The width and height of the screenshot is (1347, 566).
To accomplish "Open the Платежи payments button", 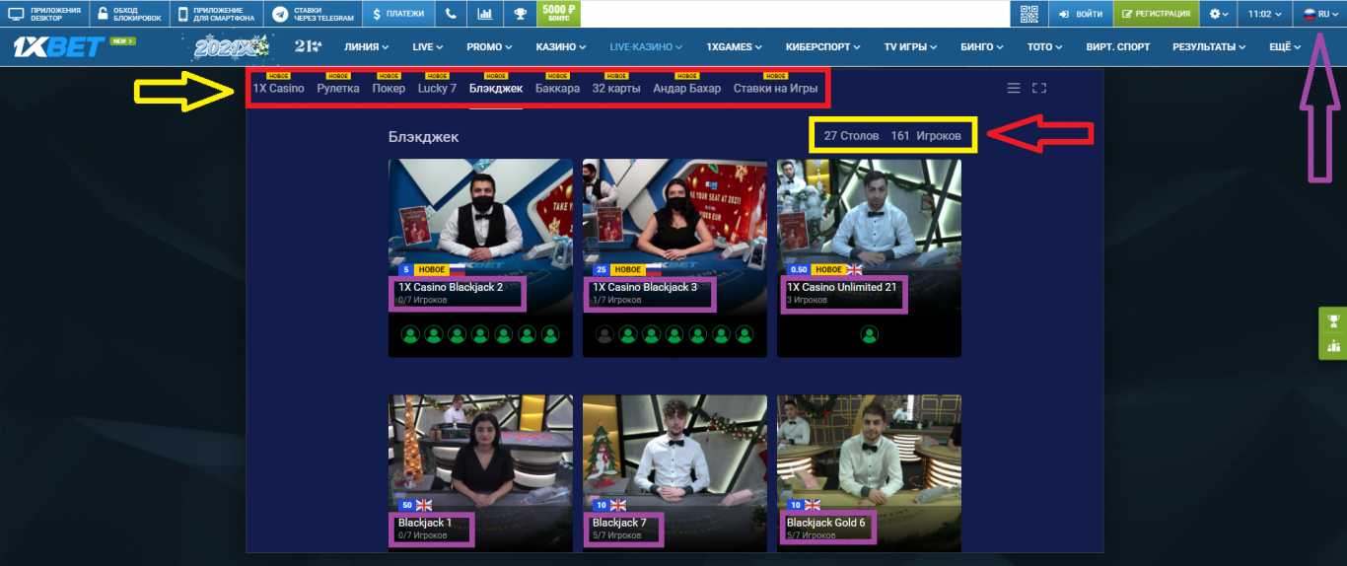I will [x=399, y=14].
